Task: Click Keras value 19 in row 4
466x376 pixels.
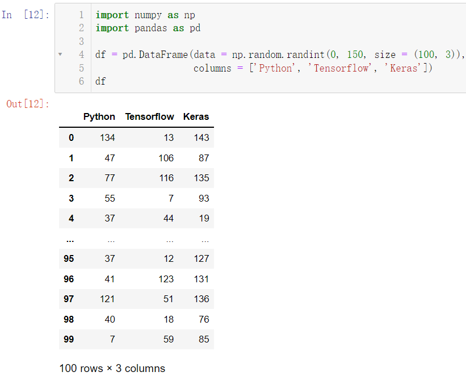Action: (204, 218)
